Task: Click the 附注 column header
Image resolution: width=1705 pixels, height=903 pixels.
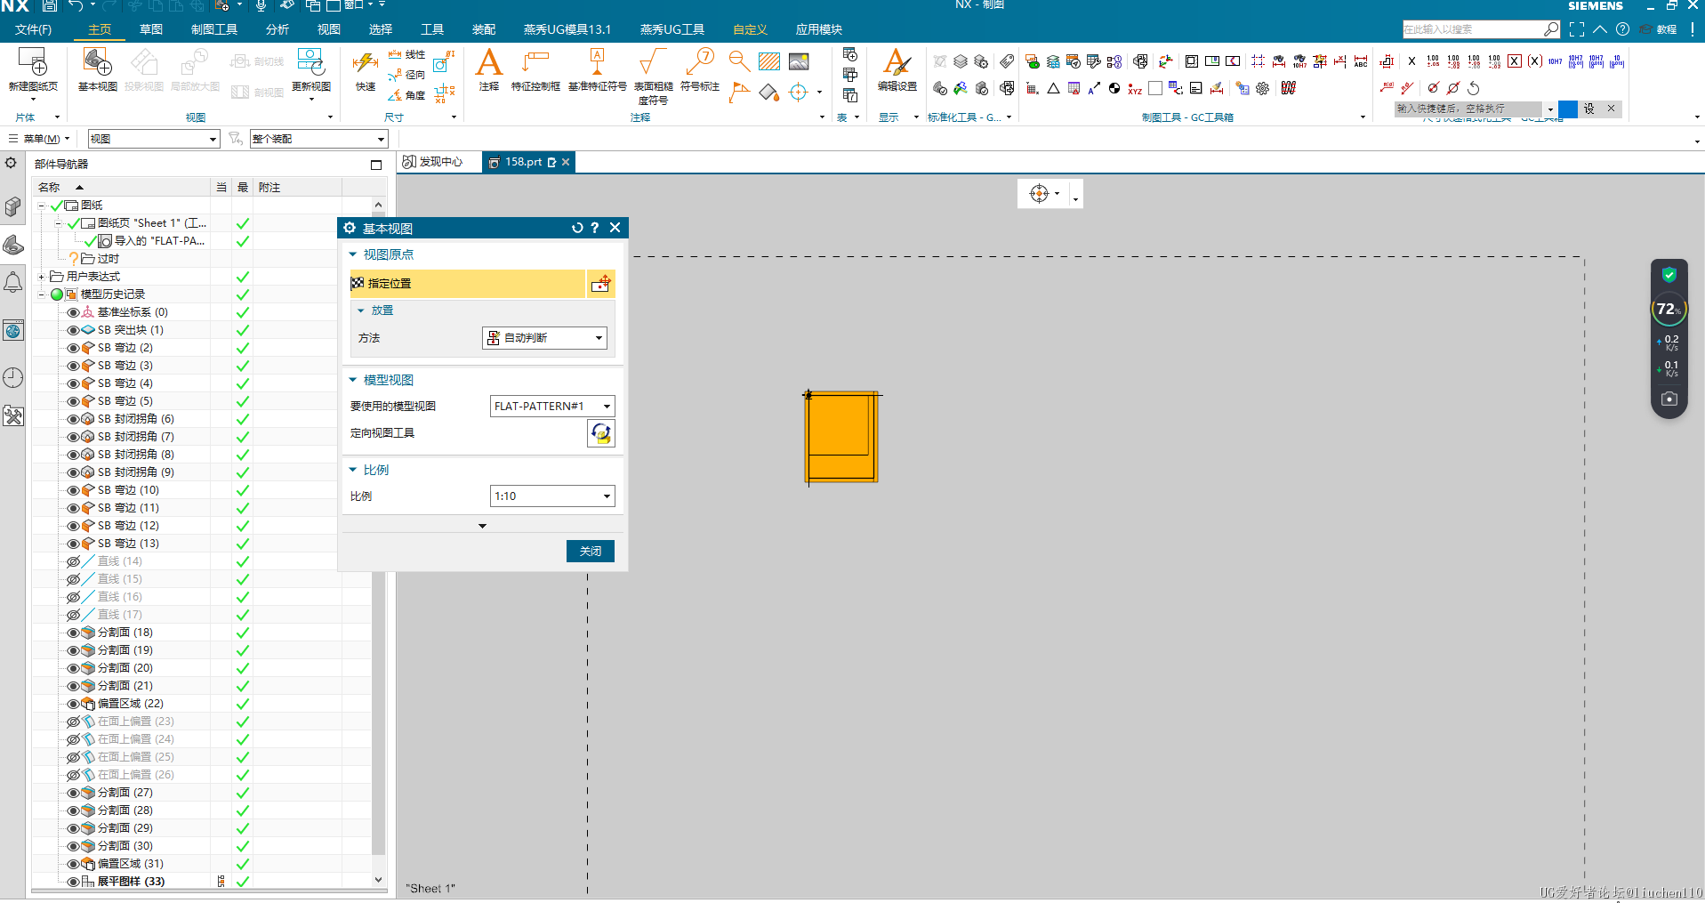Action: point(297,188)
